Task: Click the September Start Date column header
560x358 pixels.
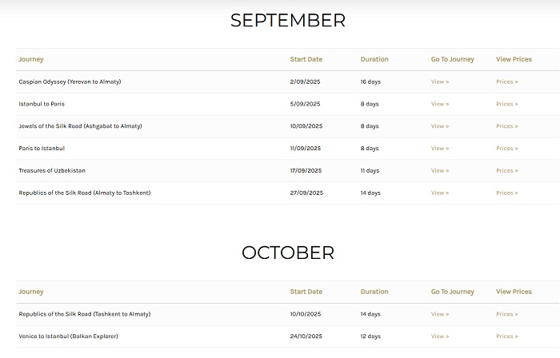Action: point(306,59)
